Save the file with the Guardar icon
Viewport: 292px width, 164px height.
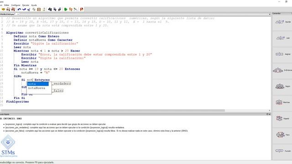click(x=8, y=9)
